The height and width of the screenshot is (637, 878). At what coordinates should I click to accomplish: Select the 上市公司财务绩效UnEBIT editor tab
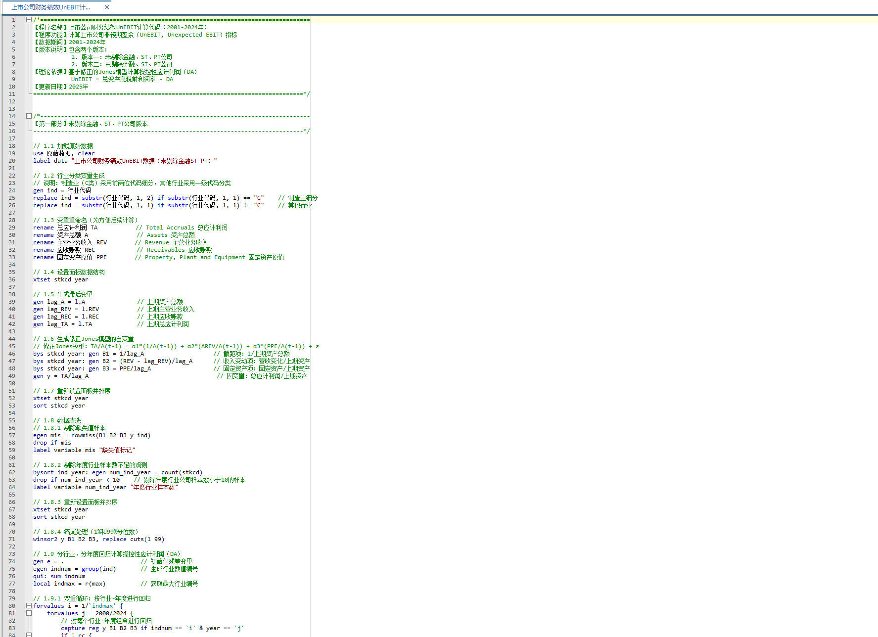(51, 7)
